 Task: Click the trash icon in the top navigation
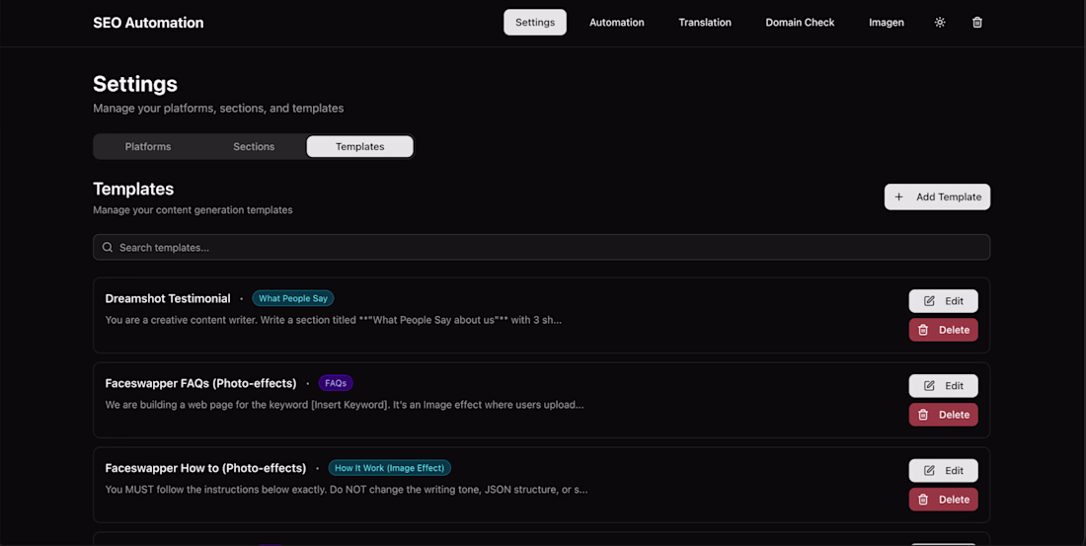tap(977, 22)
